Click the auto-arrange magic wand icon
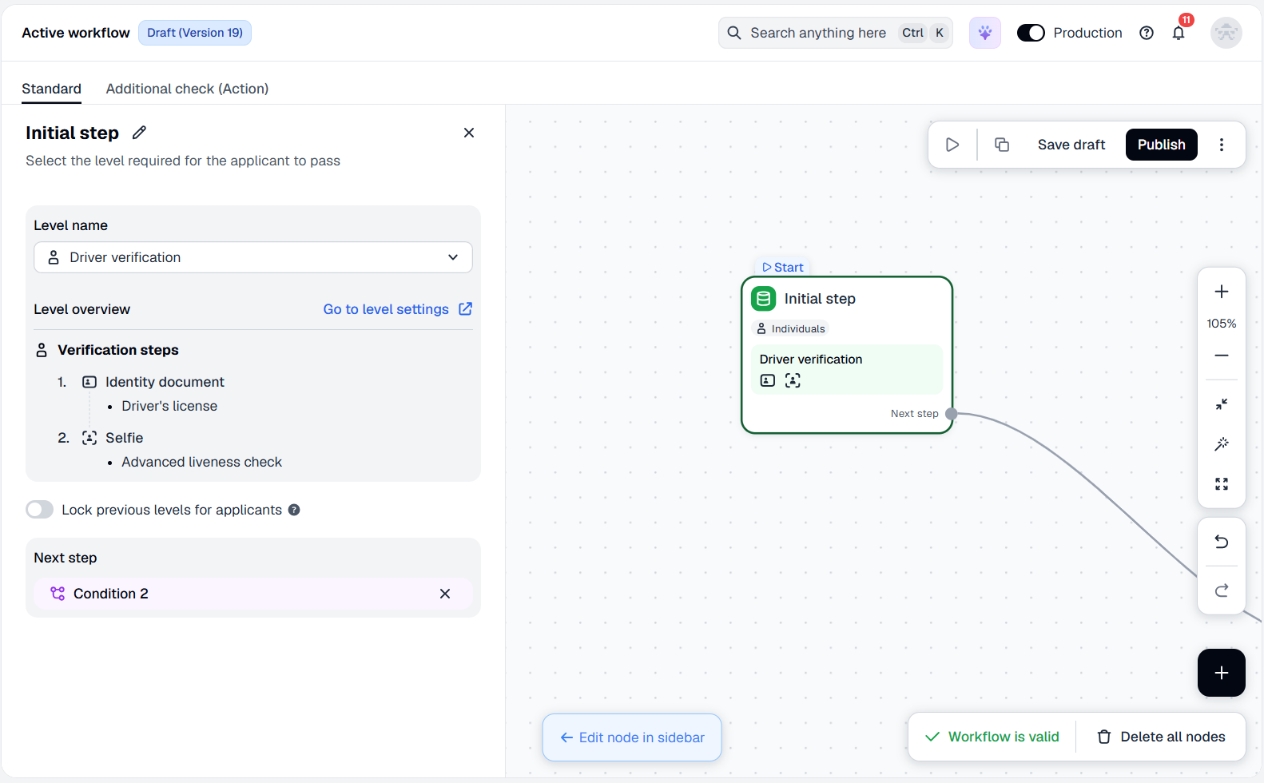The width and height of the screenshot is (1264, 783). coord(1222,444)
